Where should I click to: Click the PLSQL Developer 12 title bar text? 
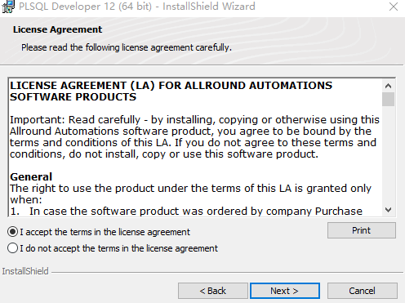pyautogui.click(x=137, y=7)
